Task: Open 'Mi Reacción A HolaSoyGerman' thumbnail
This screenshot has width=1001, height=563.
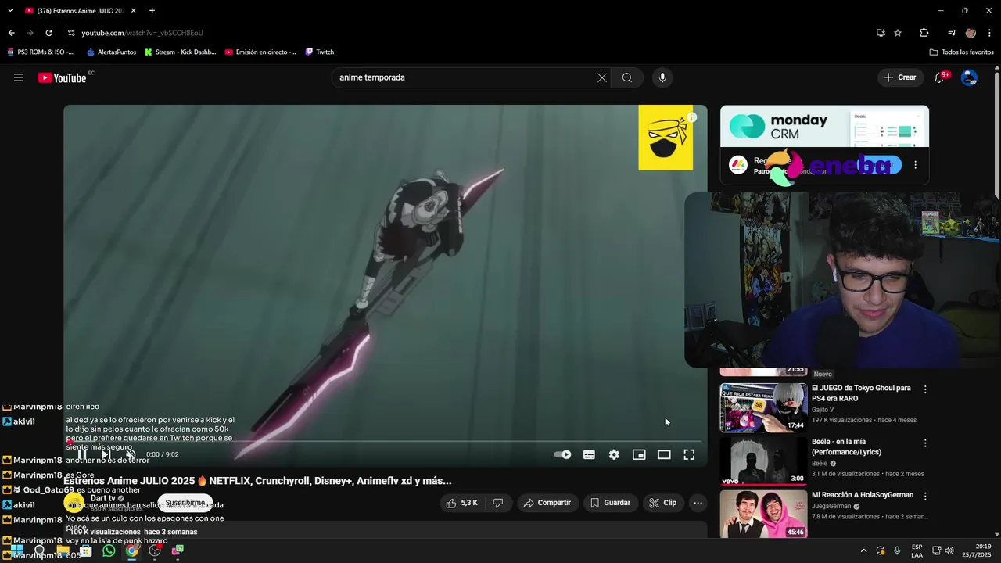Action: (763, 515)
